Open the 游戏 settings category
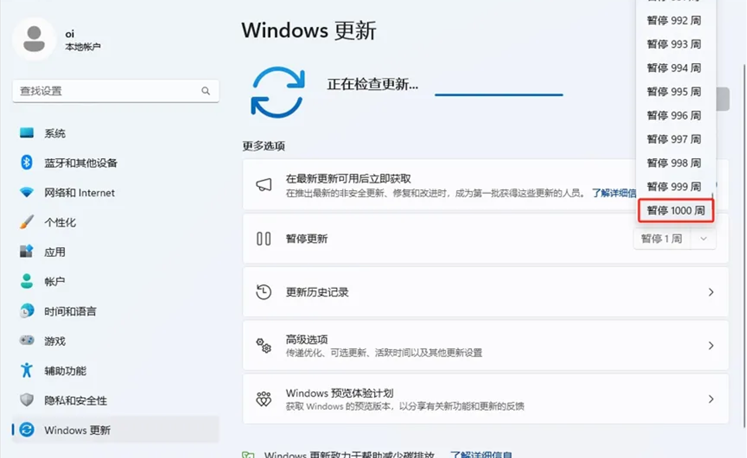The height and width of the screenshot is (458, 747). pos(116,341)
